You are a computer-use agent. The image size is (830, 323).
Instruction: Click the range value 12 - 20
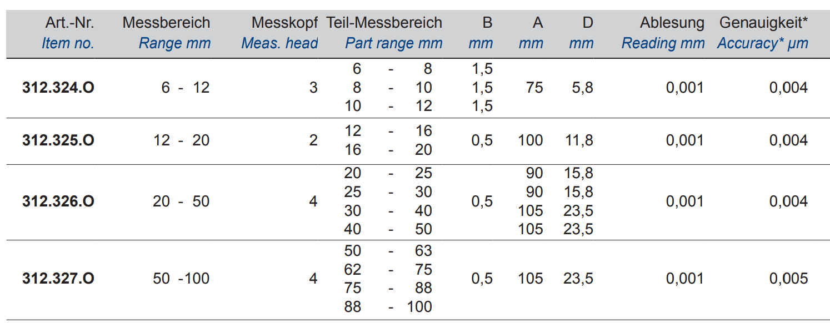coord(181,140)
